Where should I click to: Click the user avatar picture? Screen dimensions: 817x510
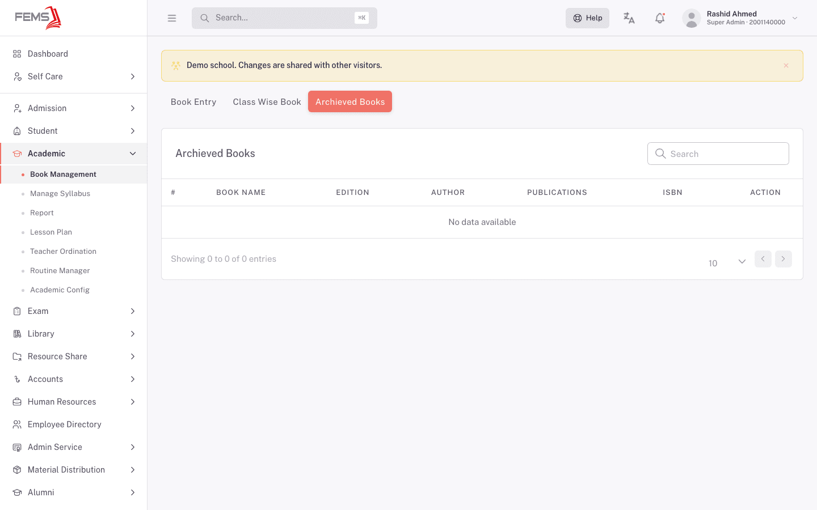691,18
